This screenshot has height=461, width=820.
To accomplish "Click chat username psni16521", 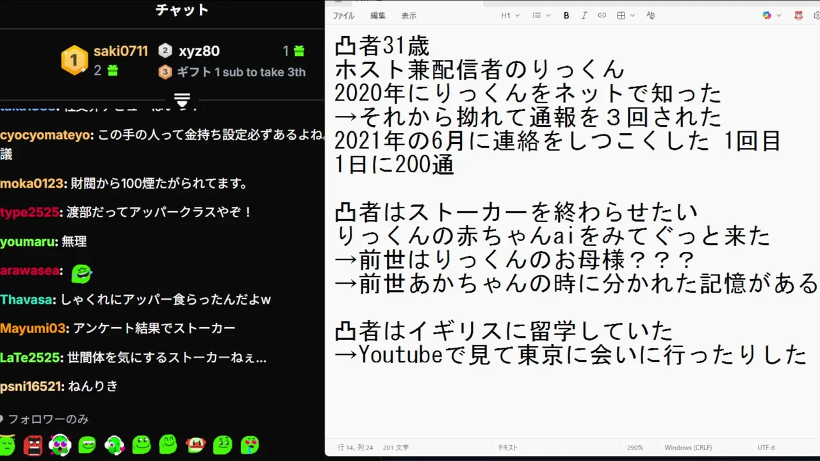I will pos(31,387).
